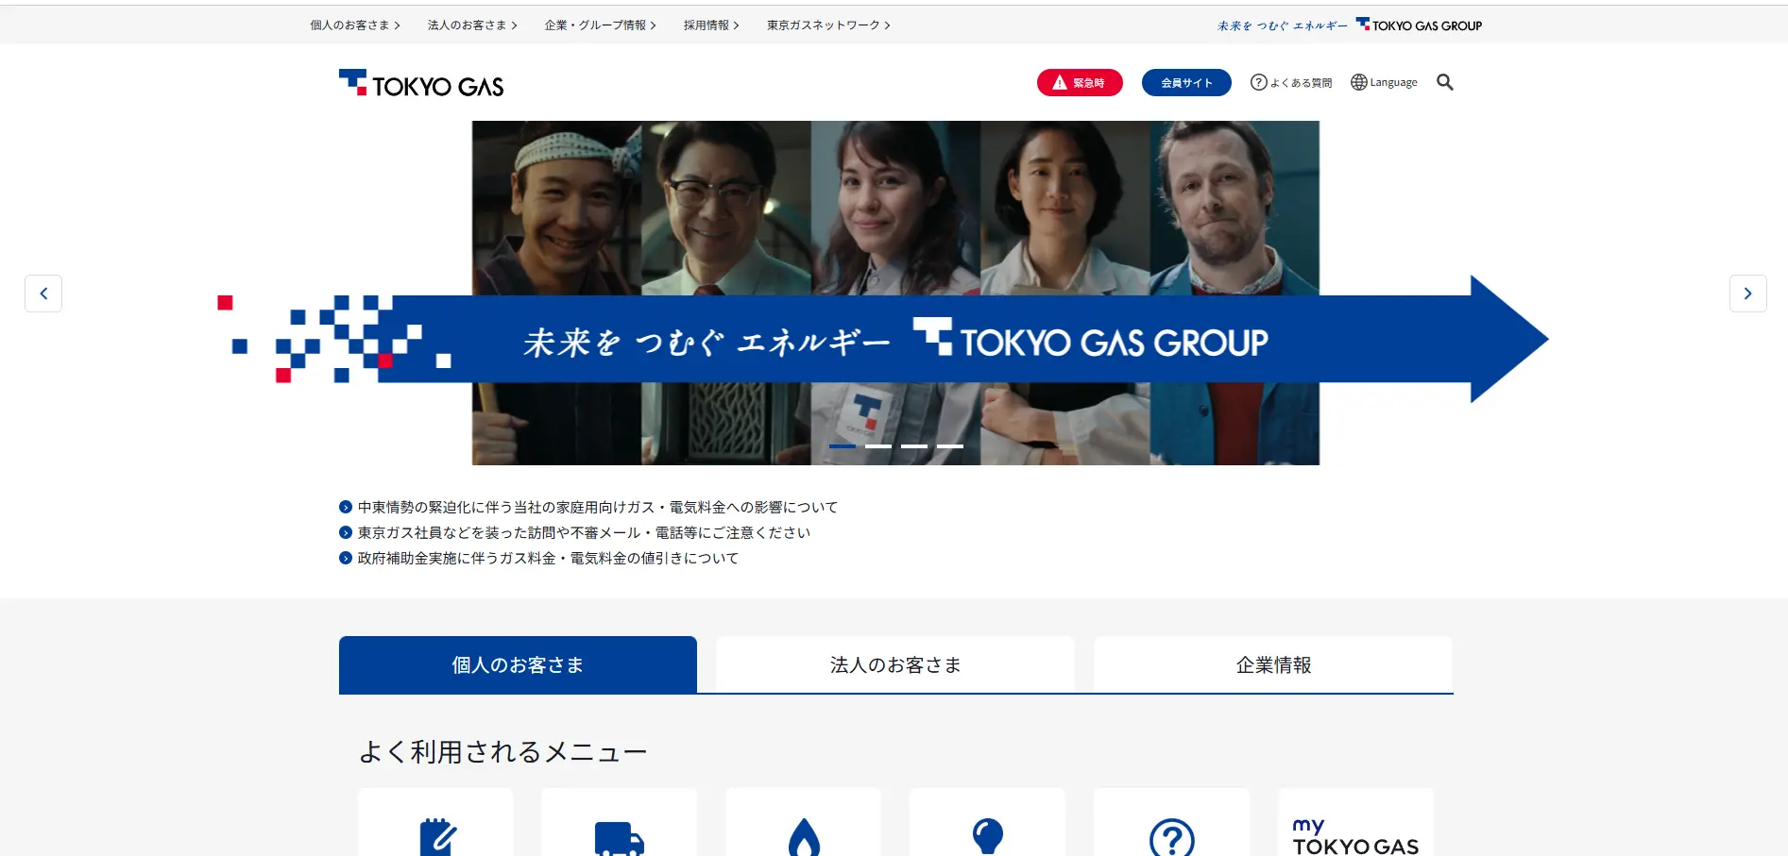The width and height of the screenshot is (1788, 856).
Task: Click the light bulb electricity menu icon
Action: [x=988, y=837]
